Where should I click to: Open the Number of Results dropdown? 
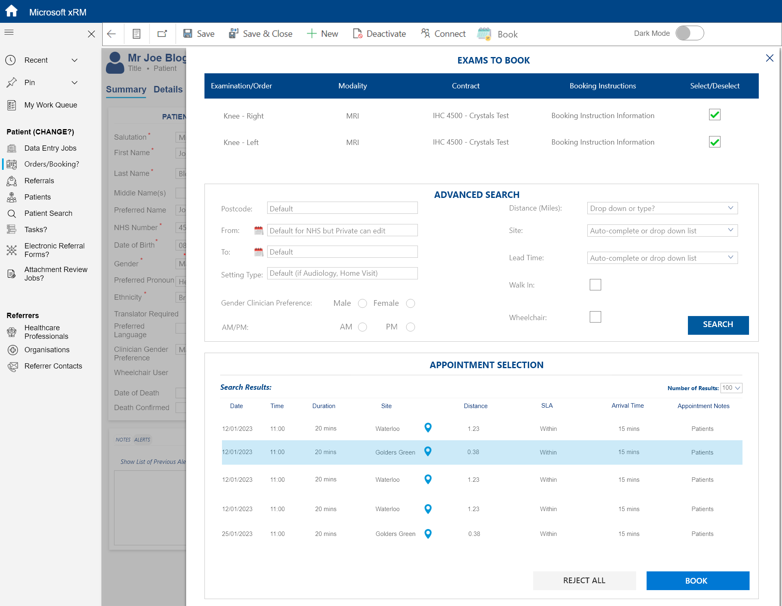point(731,388)
